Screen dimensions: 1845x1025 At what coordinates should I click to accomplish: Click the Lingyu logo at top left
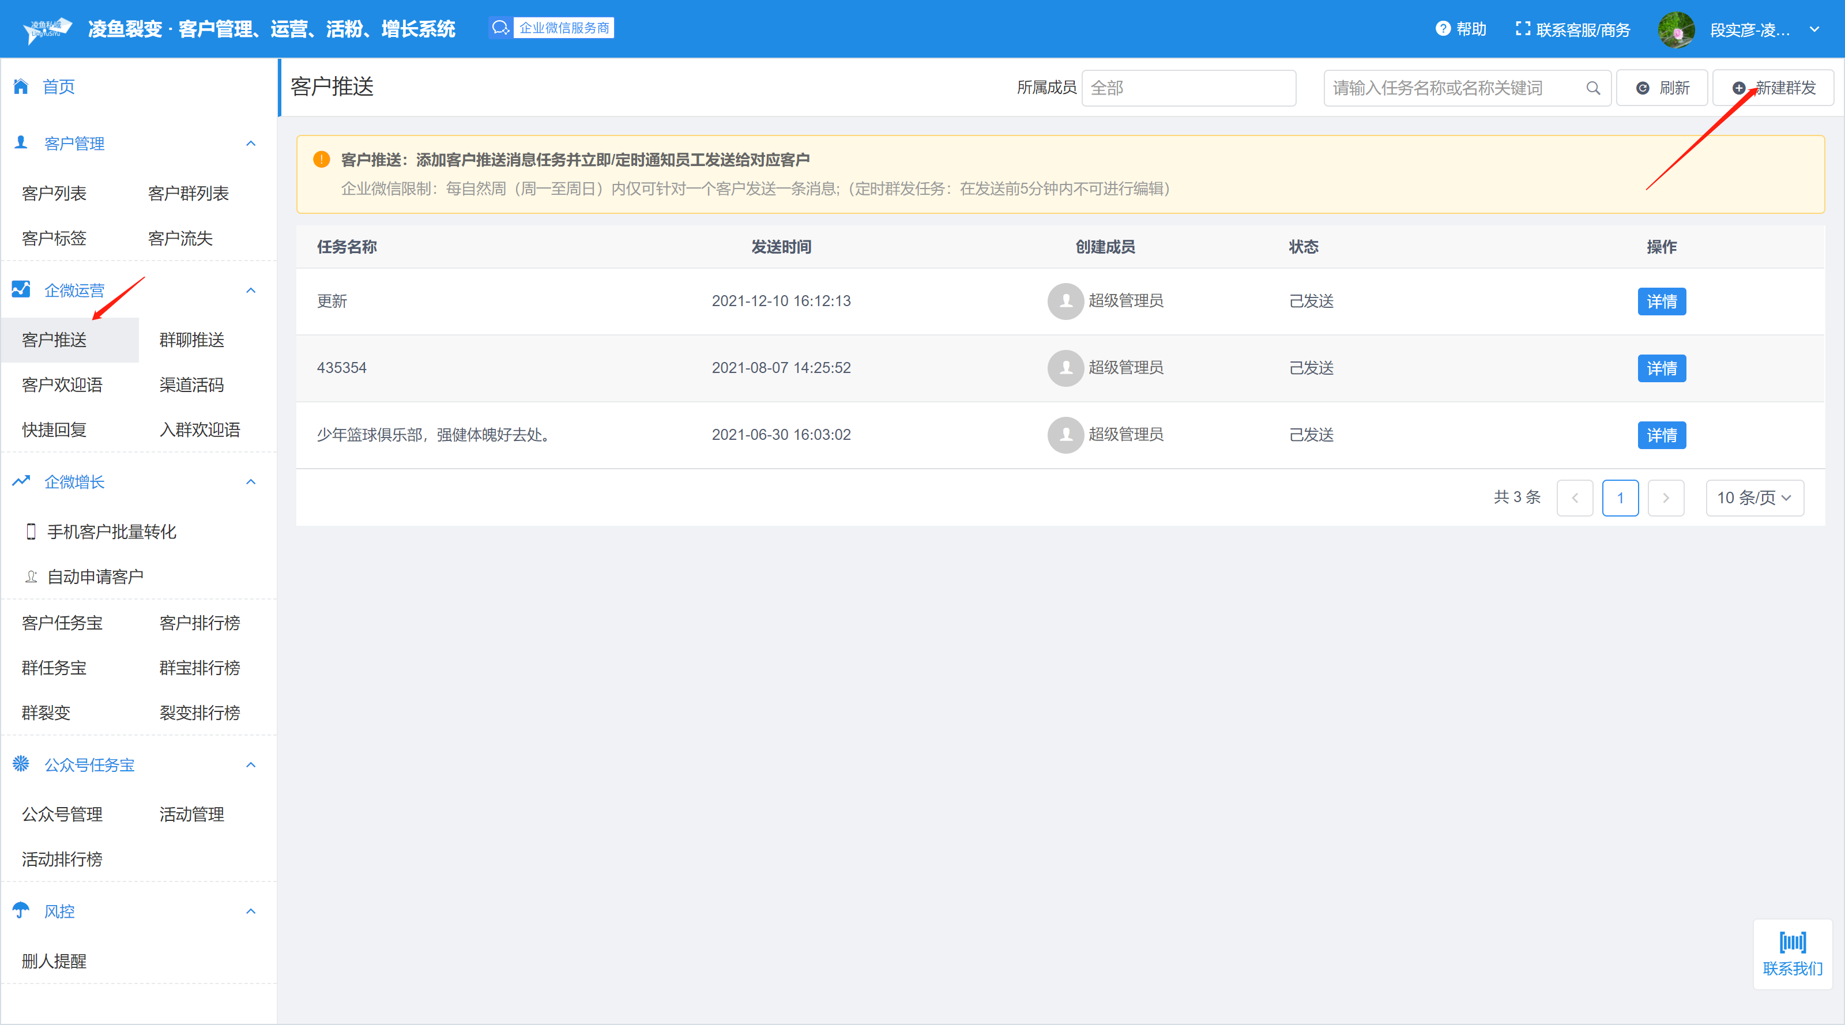coord(47,29)
